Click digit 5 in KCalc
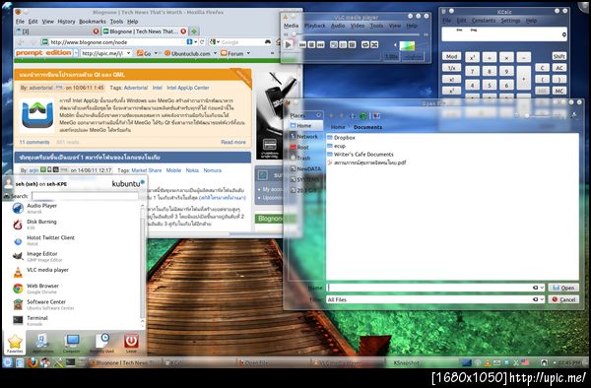The width and height of the screenshot is (591, 388). [x=490, y=85]
